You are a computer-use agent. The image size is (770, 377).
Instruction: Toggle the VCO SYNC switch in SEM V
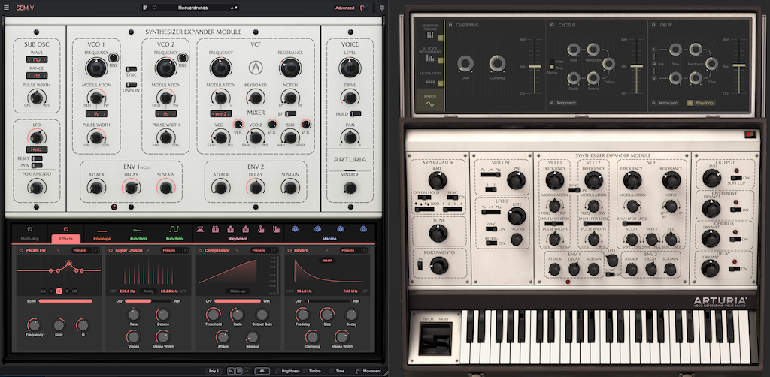tap(131, 70)
